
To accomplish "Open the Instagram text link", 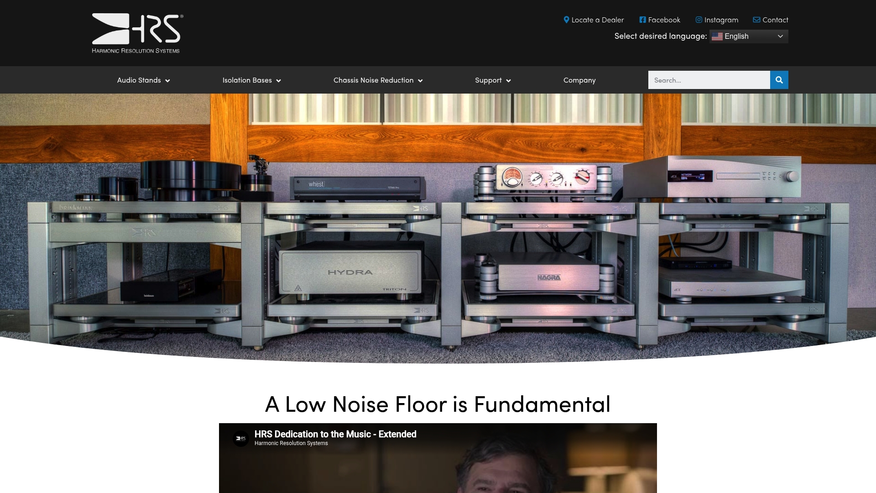I will [x=721, y=20].
